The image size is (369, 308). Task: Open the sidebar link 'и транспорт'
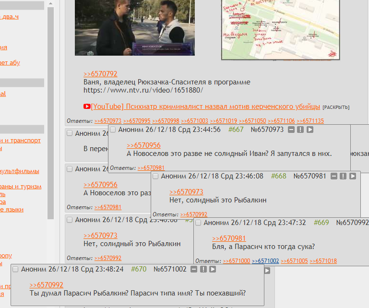coord(20,141)
